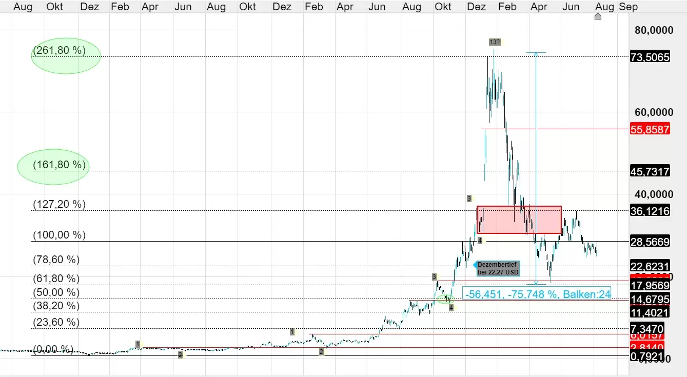Click wave marker 4 below the small green circle
687x377 pixels.
coord(451,307)
